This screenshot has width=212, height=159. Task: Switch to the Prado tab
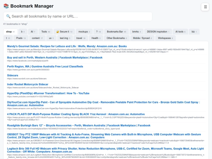coord(21,38)
